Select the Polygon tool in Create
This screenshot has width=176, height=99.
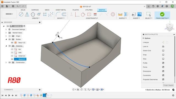pyautogui.click(x=33, y=14)
